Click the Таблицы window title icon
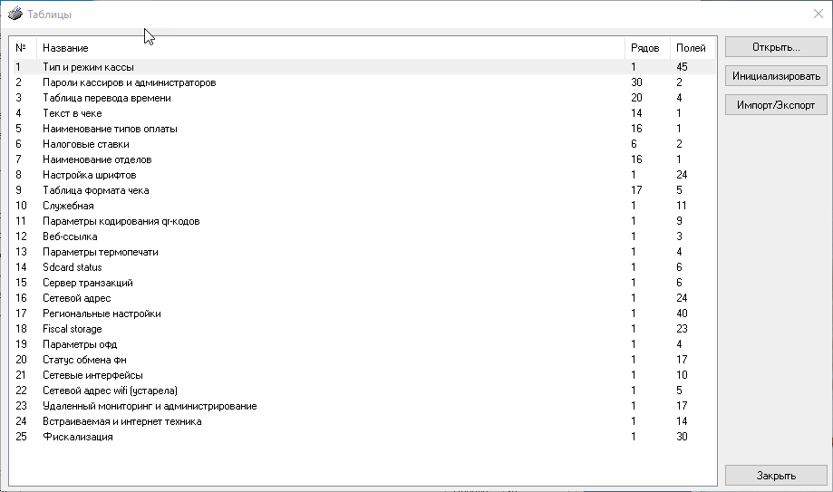Viewport: 833px width, 492px height. point(15,14)
